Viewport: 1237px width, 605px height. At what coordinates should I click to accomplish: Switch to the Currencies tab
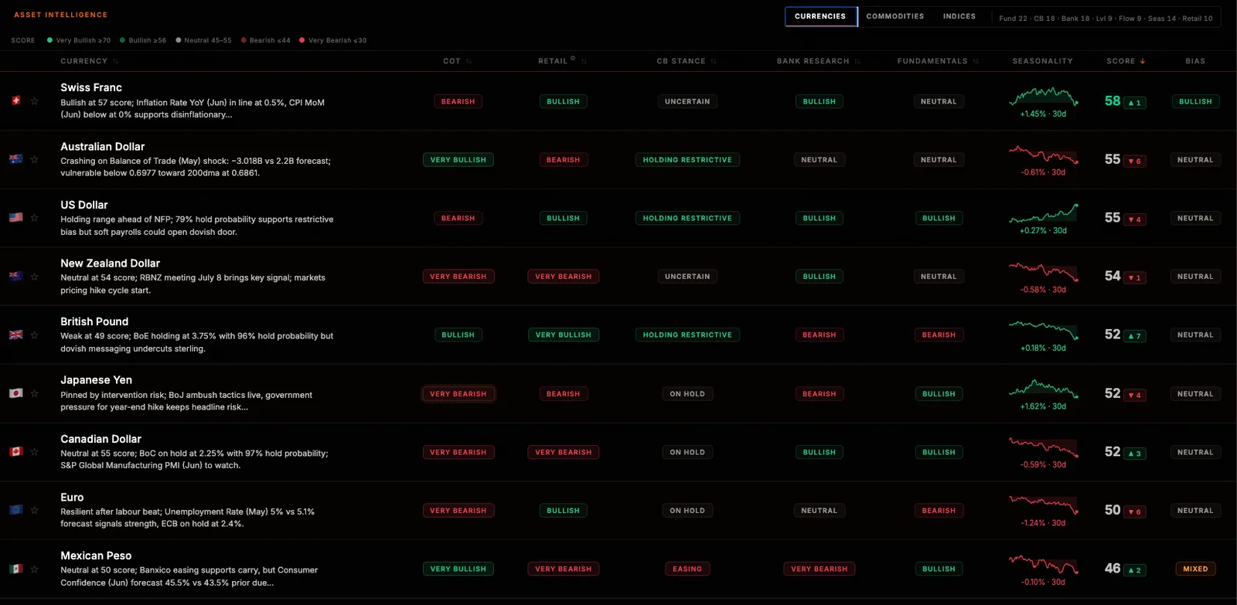point(820,16)
